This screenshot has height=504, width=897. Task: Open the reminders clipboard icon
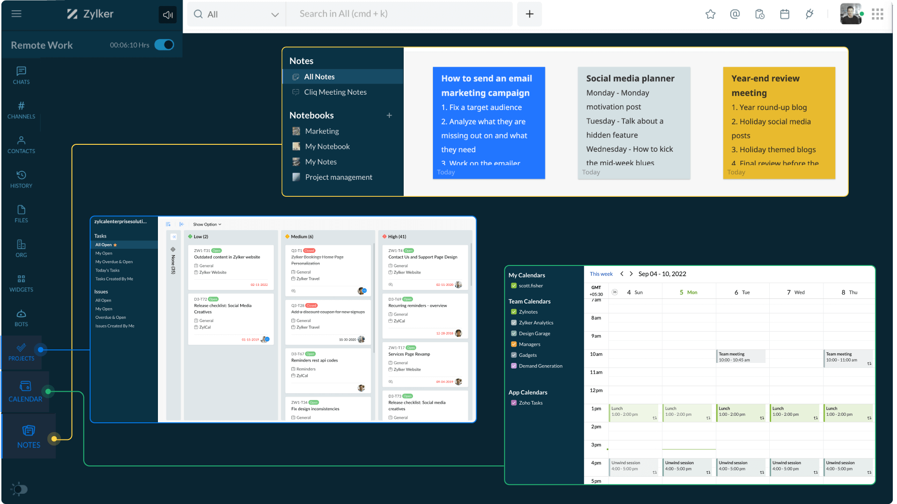click(x=760, y=14)
